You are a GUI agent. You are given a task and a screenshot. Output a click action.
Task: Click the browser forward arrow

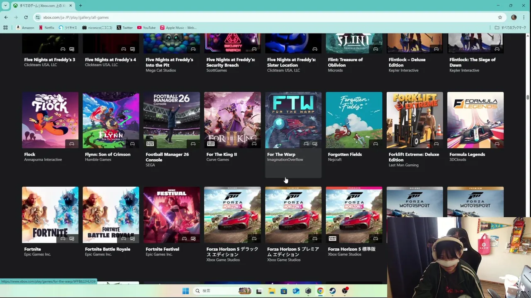[16, 17]
